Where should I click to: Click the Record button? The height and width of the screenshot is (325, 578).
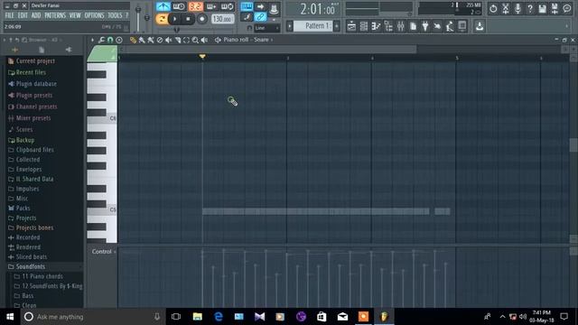click(201, 19)
